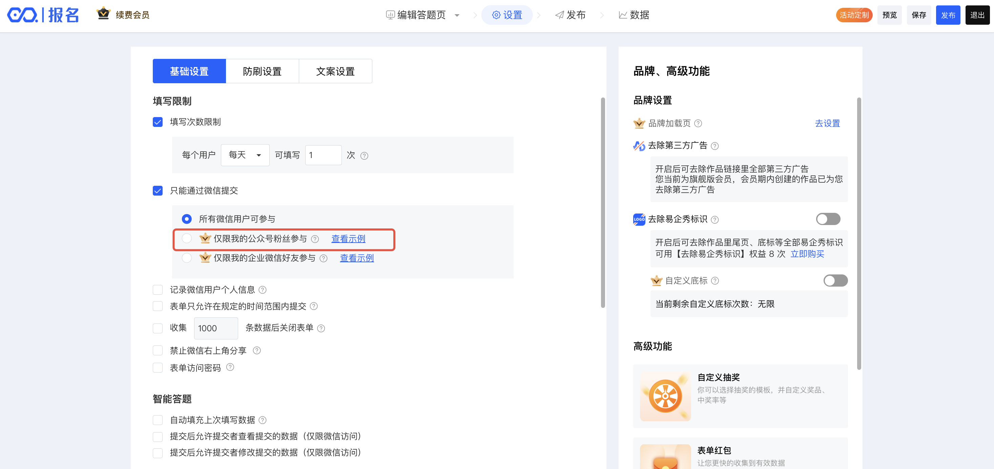Open the 文案设置 tab

coord(335,71)
